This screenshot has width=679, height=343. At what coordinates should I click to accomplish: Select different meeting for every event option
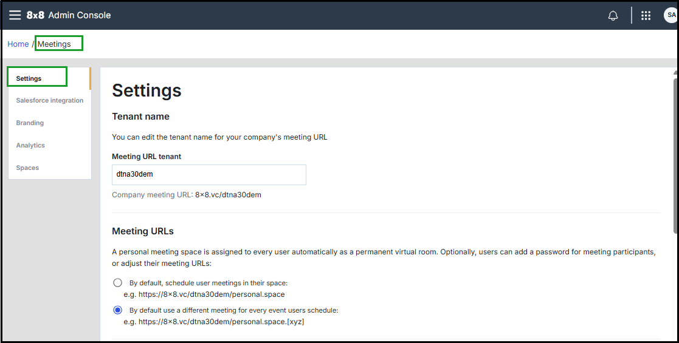(x=118, y=310)
